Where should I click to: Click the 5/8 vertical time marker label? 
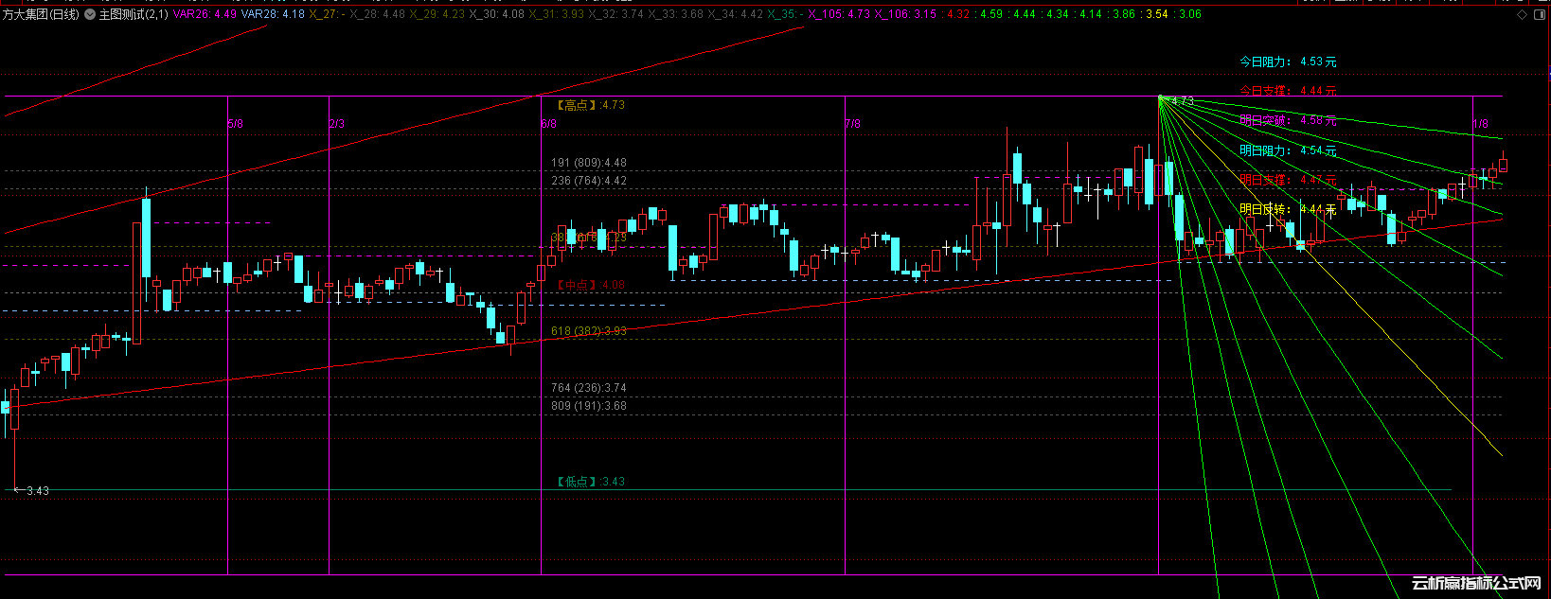[x=236, y=124]
